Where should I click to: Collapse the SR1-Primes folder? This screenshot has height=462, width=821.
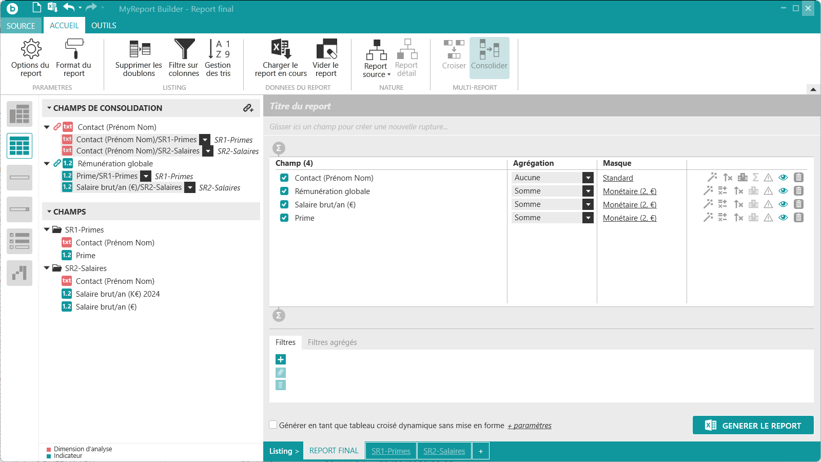coord(47,230)
